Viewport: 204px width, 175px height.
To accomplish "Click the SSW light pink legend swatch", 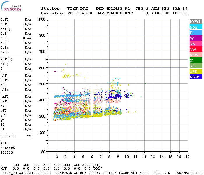I will click(x=196, y=55).
